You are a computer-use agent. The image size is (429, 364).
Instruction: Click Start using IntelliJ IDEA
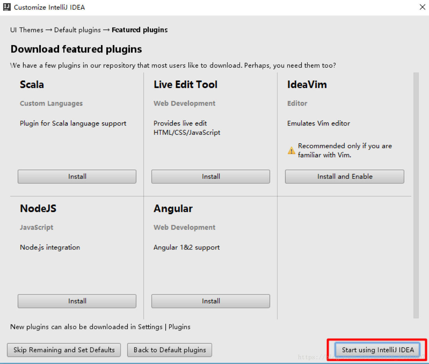377,350
